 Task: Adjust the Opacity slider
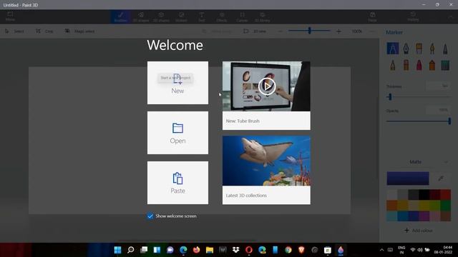click(x=418, y=121)
